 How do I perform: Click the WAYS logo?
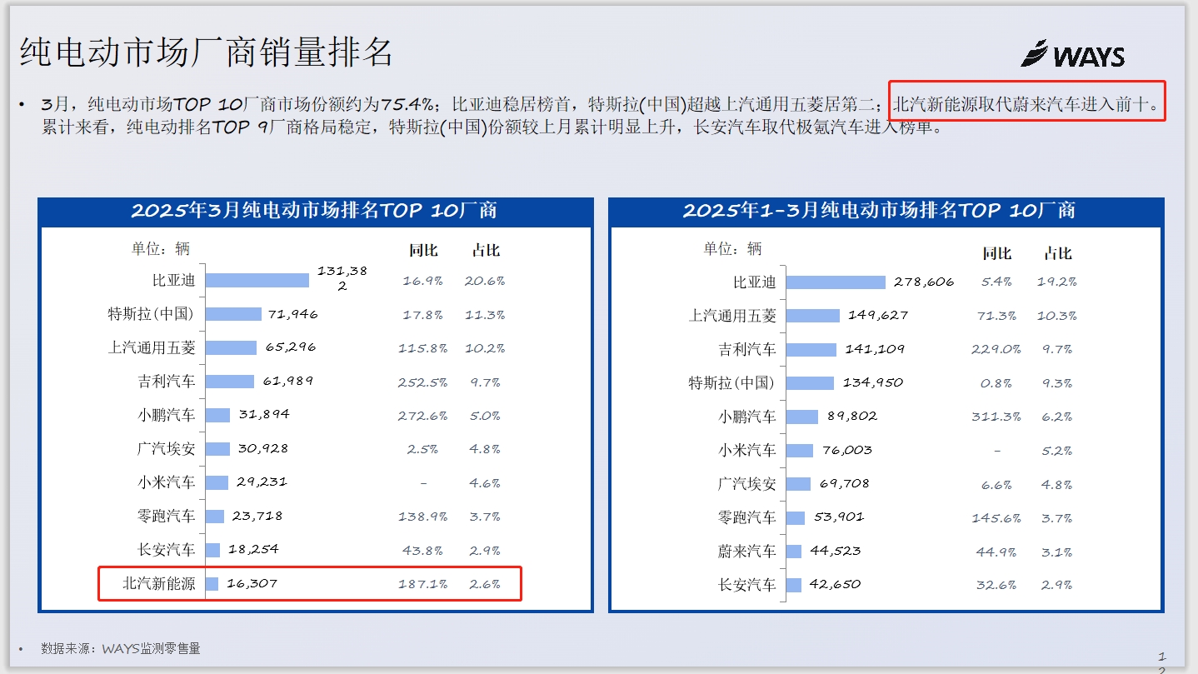tap(1073, 54)
